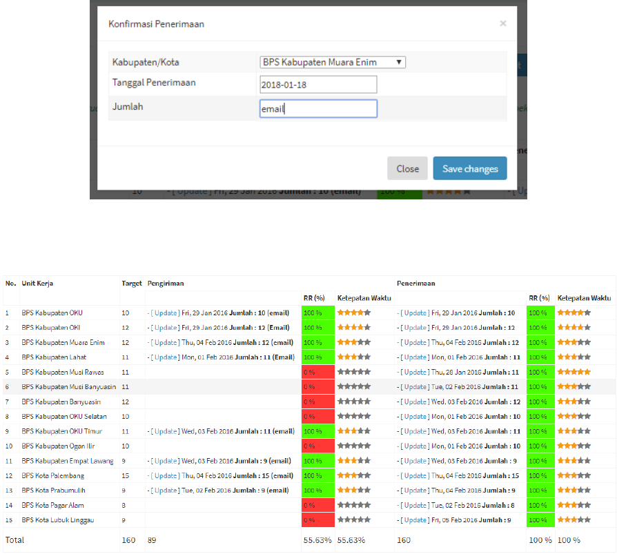Click the Konfirmasi Penerimaan dialog title
The width and height of the screenshot is (617, 554).
(156, 24)
